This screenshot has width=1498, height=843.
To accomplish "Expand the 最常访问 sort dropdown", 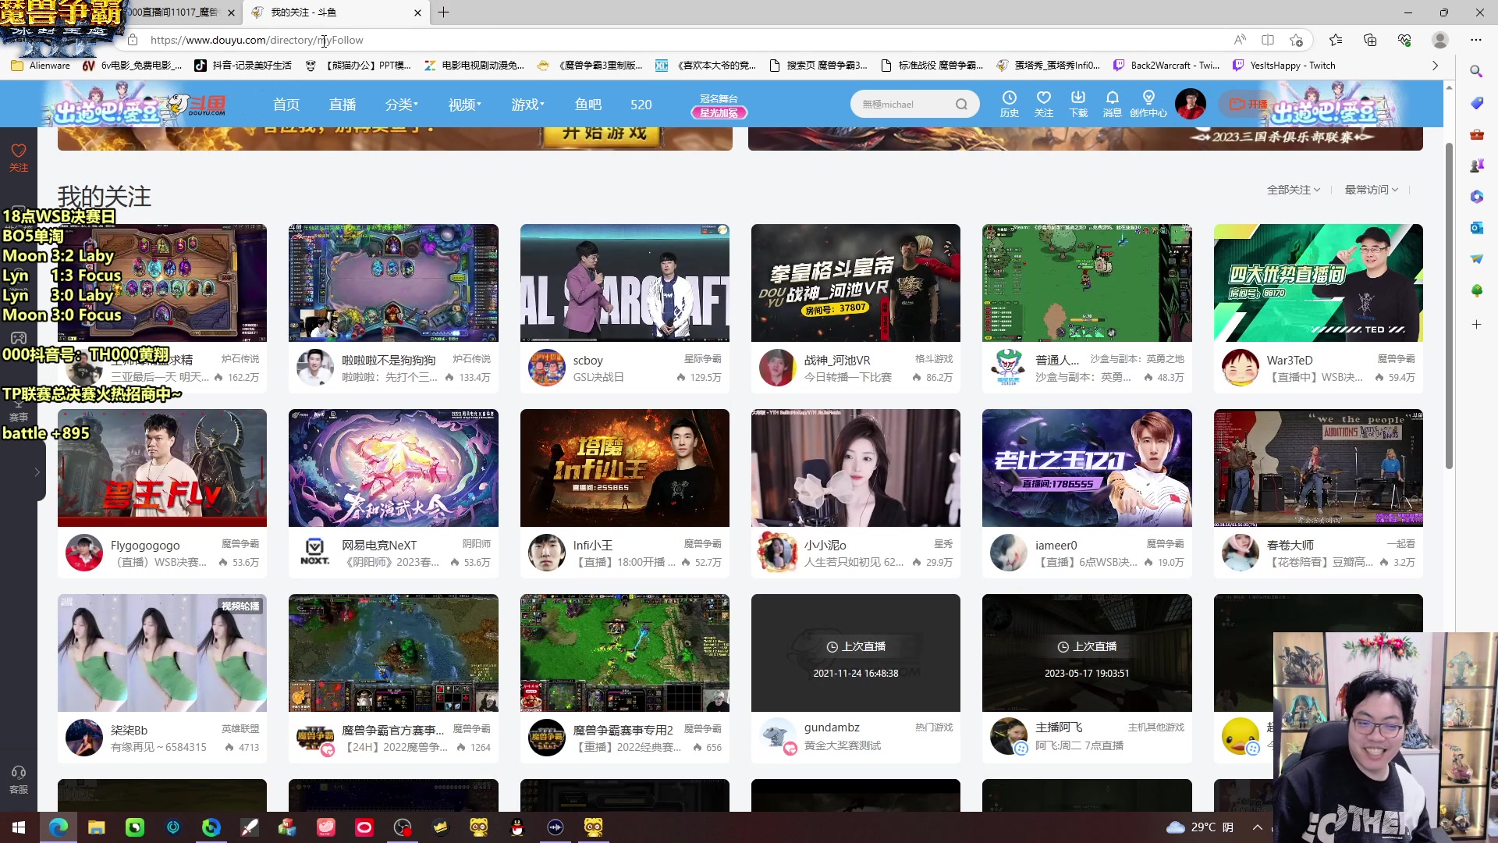I will (x=1372, y=190).
